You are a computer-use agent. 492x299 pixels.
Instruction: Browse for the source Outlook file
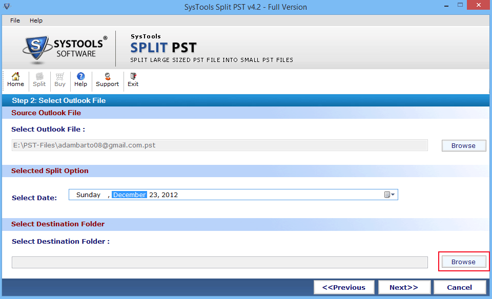pos(463,146)
